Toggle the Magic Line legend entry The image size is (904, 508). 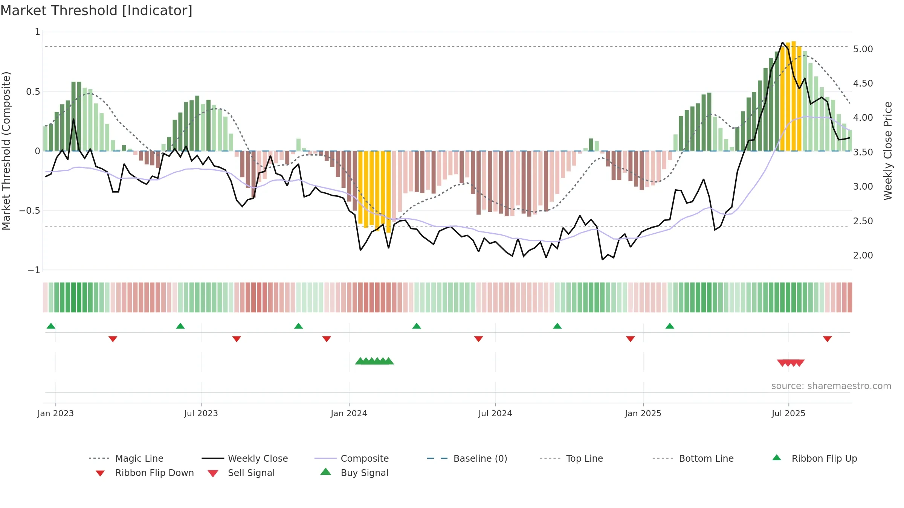point(126,458)
